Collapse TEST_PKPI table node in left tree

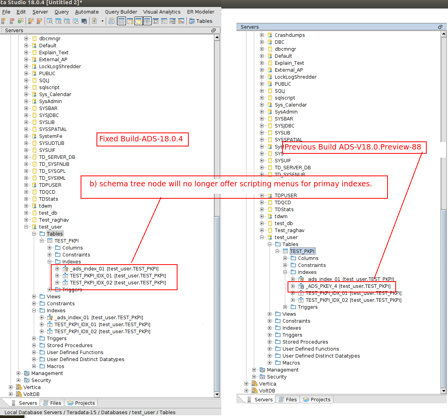click(x=42, y=241)
